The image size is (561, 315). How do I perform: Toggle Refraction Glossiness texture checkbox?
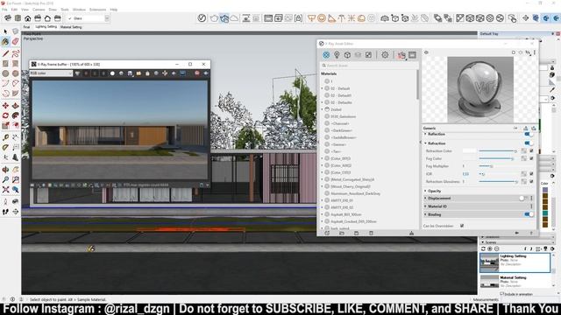click(x=531, y=181)
